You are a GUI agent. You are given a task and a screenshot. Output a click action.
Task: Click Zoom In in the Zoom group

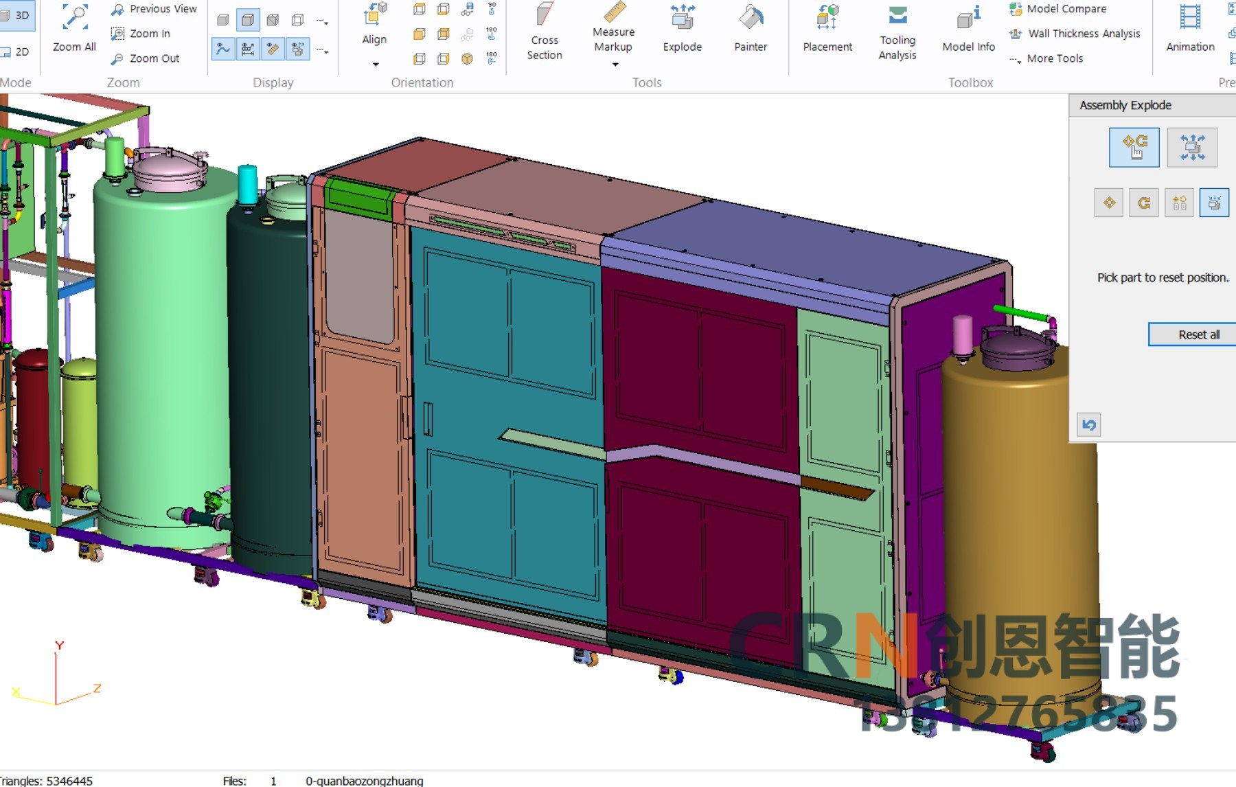141,34
